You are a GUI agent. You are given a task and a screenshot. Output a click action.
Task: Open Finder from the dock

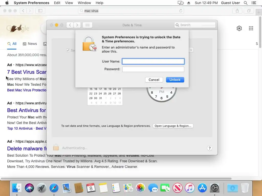pyautogui.click(x=17, y=188)
